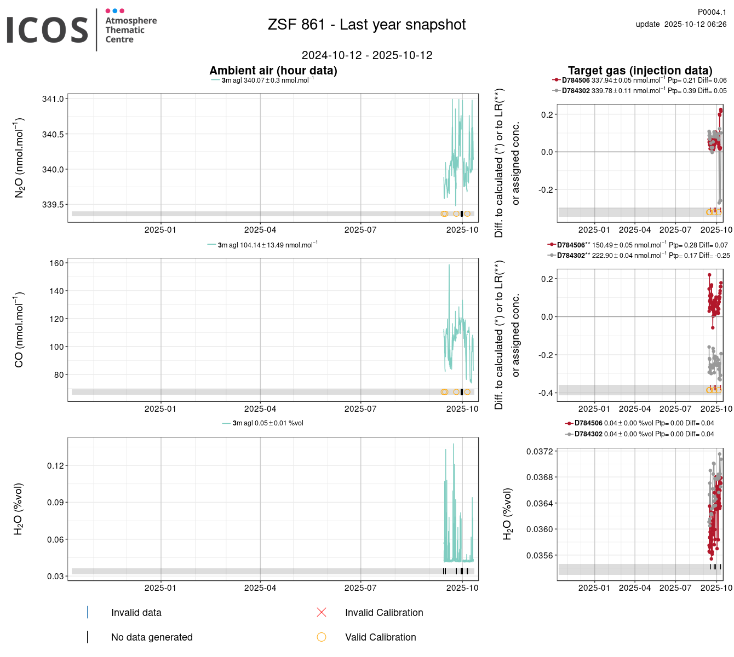The height and width of the screenshot is (657, 734).
Task: Click gray D784302 marker in CO target legend
Action: [552, 256]
